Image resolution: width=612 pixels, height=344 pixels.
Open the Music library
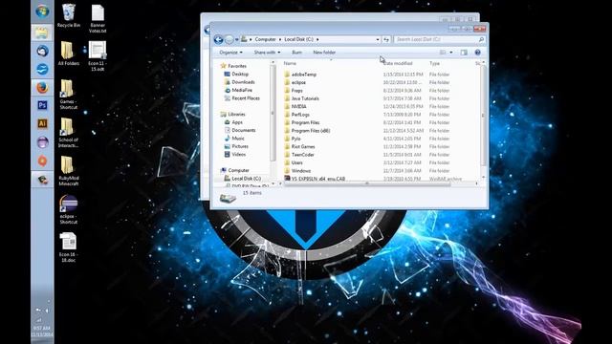[238, 139]
